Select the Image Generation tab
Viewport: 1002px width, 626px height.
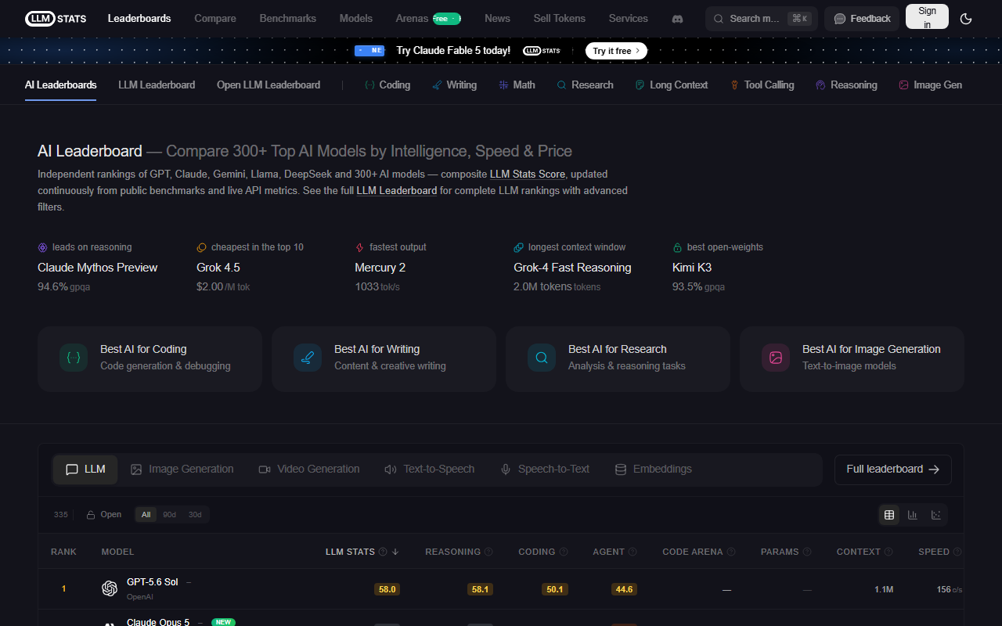coord(182,469)
